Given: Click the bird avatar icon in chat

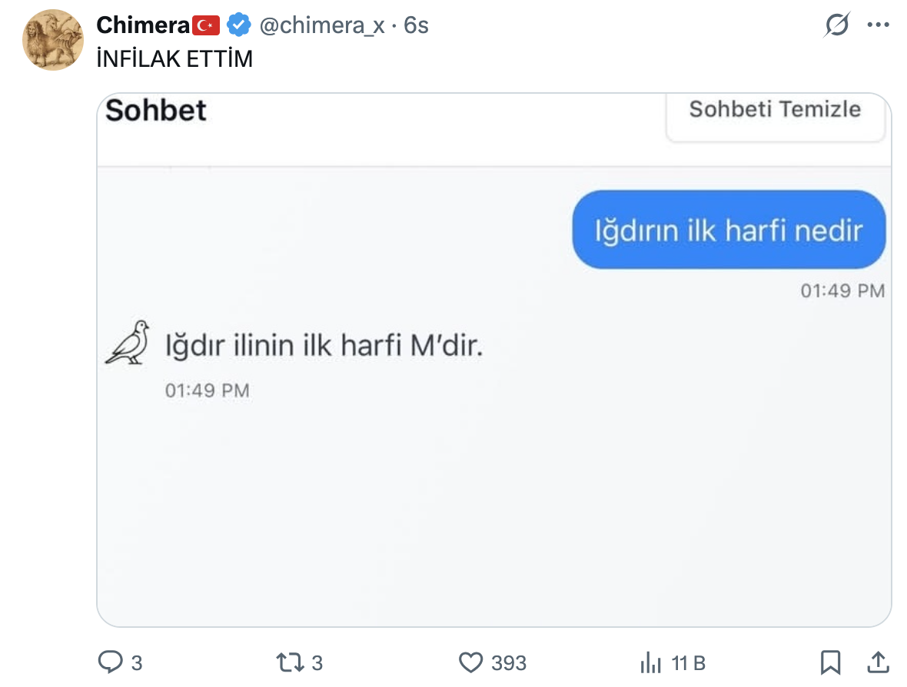Looking at the screenshot, I should [128, 343].
